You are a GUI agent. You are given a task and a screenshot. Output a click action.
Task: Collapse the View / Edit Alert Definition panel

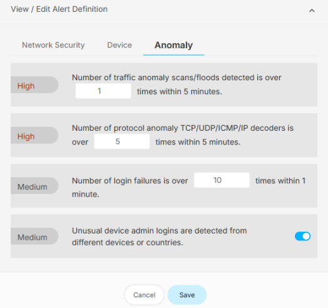click(312, 11)
